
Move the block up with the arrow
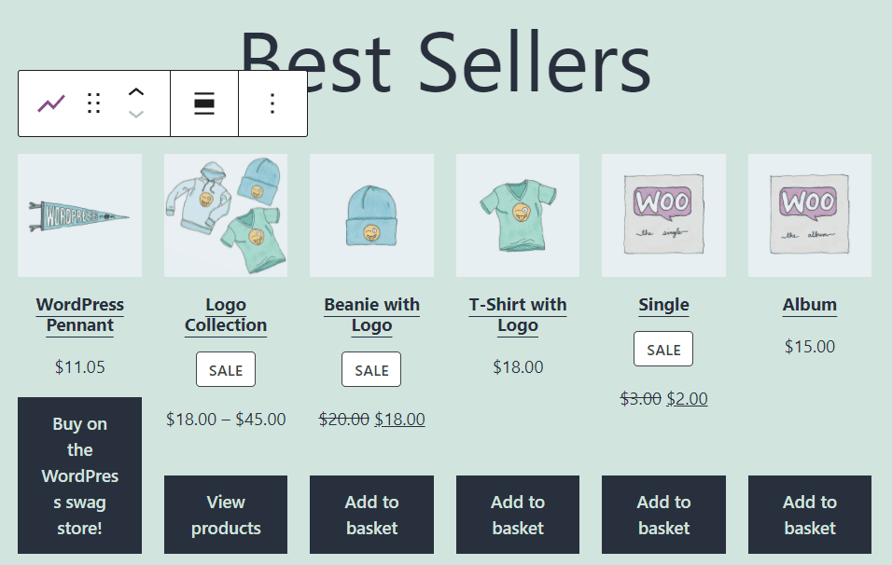pos(136,93)
